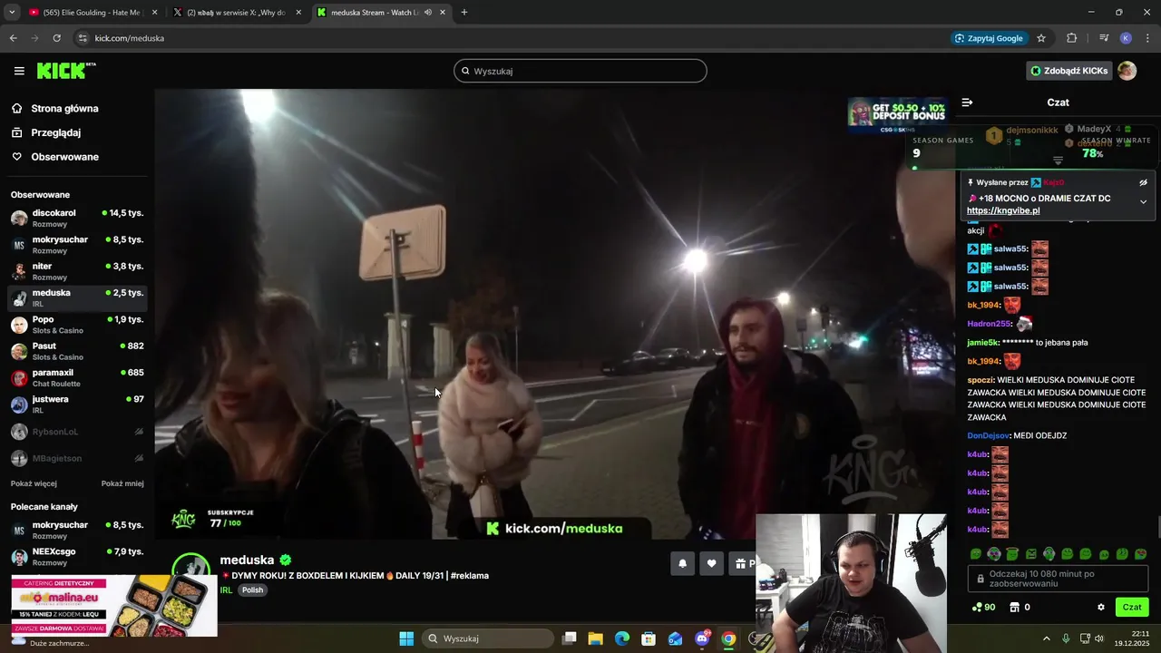The height and width of the screenshot is (653, 1161).
Task: Select the offline RybsonLoL channel
Action: coord(77,432)
